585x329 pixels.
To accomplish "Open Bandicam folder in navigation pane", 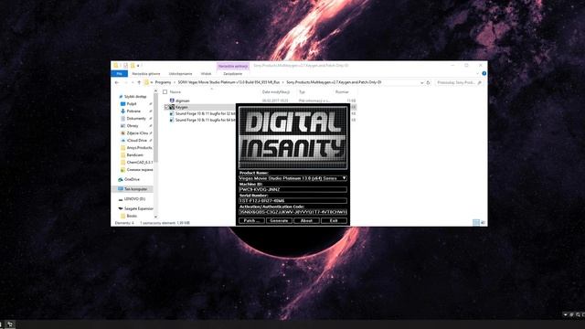I will click(134, 154).
